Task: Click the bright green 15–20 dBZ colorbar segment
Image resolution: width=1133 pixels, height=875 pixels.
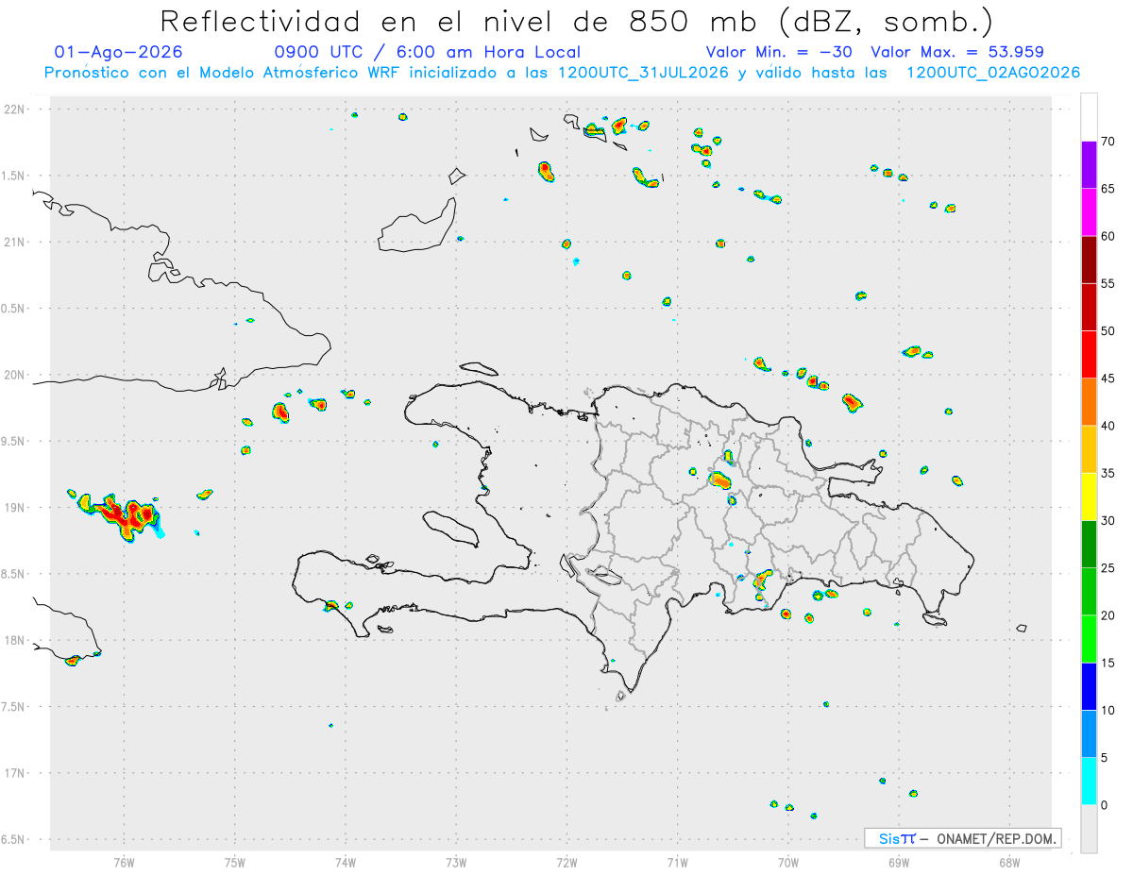Action: click(1089, 639)
